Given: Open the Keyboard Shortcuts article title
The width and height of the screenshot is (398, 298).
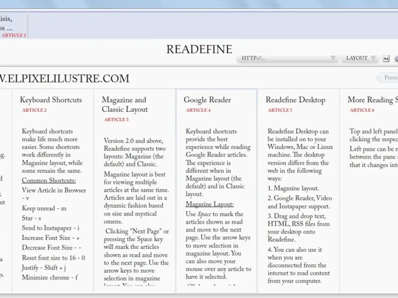Looking at the screenshot, I should [51, 100].
